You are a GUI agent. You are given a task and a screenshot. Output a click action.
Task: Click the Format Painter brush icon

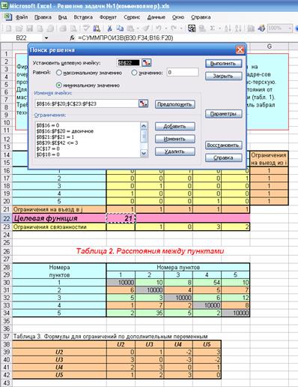[x=146, y=28]
